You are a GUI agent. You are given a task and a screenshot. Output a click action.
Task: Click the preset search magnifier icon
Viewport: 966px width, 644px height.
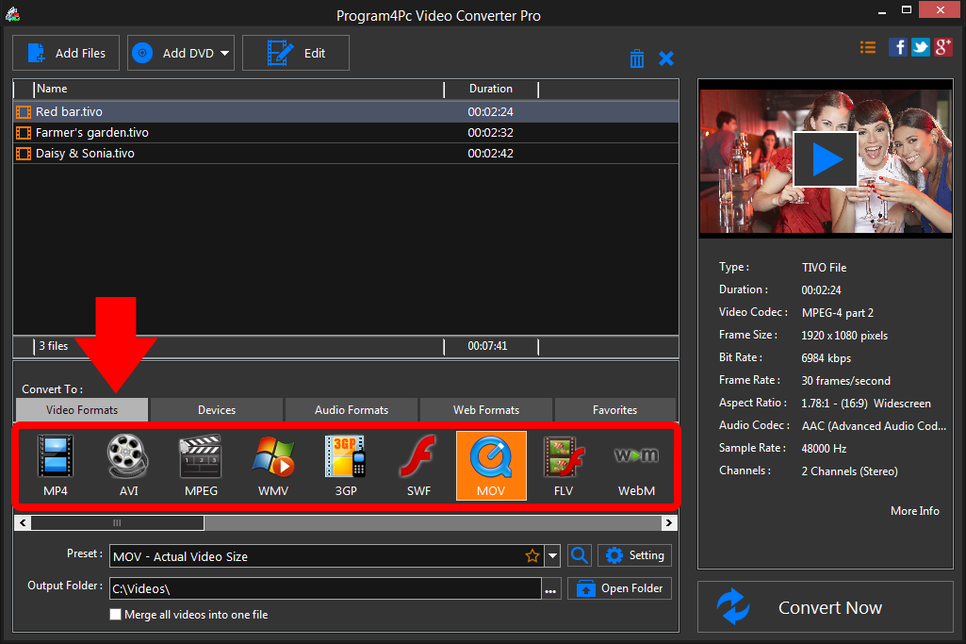pos(579,555)
